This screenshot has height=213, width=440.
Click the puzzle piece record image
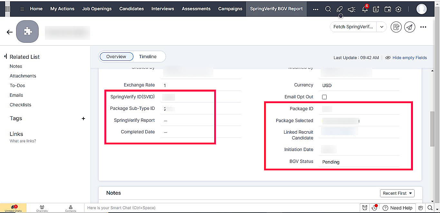(x=27, y=31)
